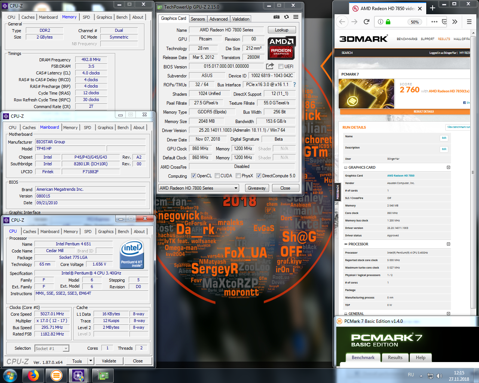Click the AMD Radeon HD 7850 link
Viewport: 479px width, 383px height.
click(x=401, y=175)
